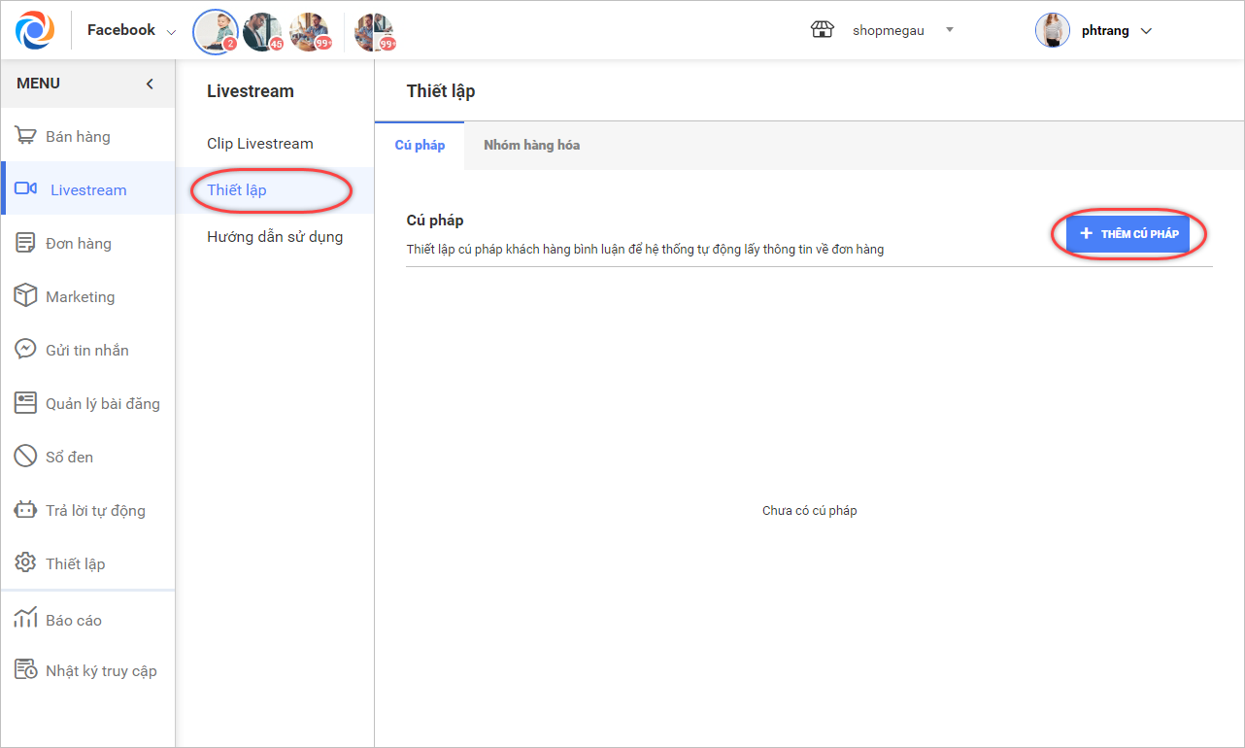Open Đơn hàng via its document icon
The height and width of the screenshot is (748, 1245).
point(26,244)
